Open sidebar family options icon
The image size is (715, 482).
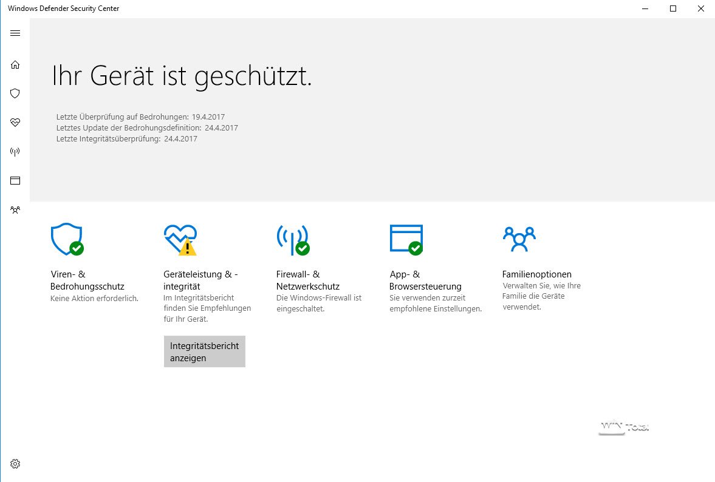[15, 210]
